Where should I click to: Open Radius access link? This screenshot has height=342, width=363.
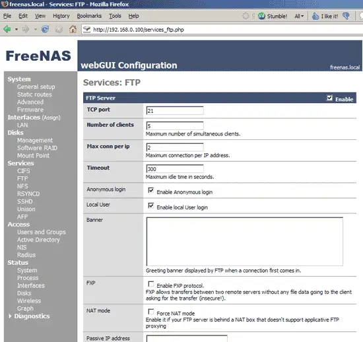(x=26, y=255)
